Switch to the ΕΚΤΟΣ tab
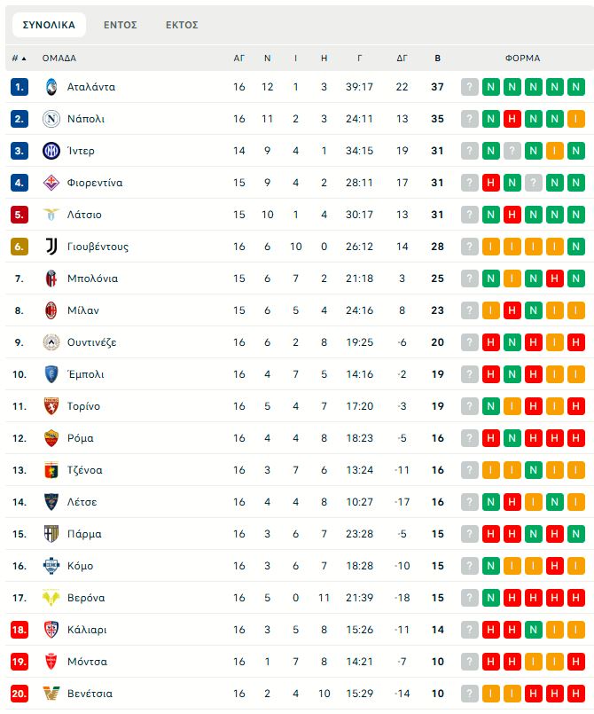 click(x=182, y=25)
